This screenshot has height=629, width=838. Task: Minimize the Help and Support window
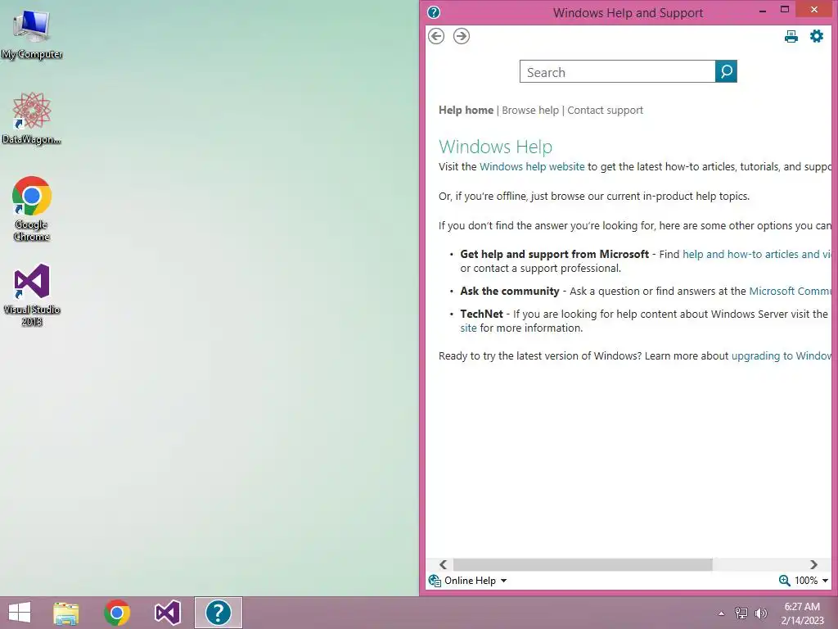(763, 10)
